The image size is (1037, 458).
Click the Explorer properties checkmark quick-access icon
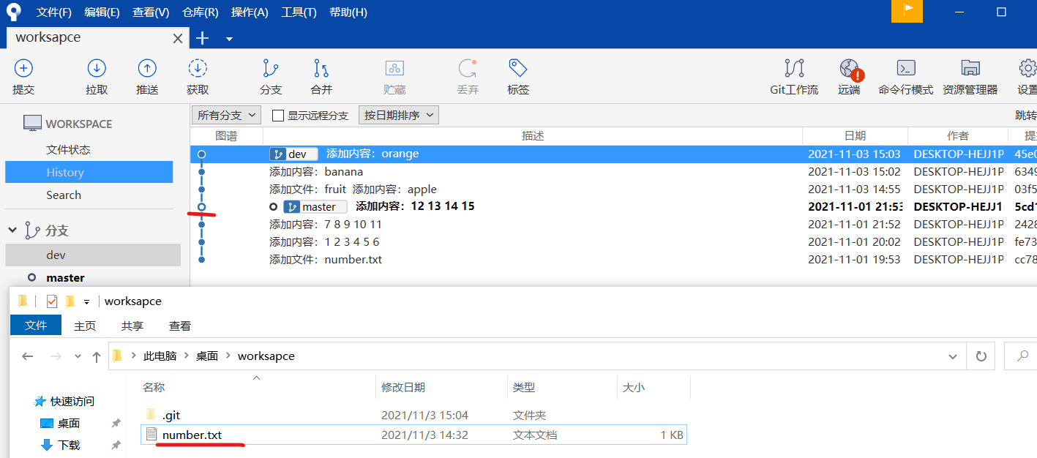51,301
